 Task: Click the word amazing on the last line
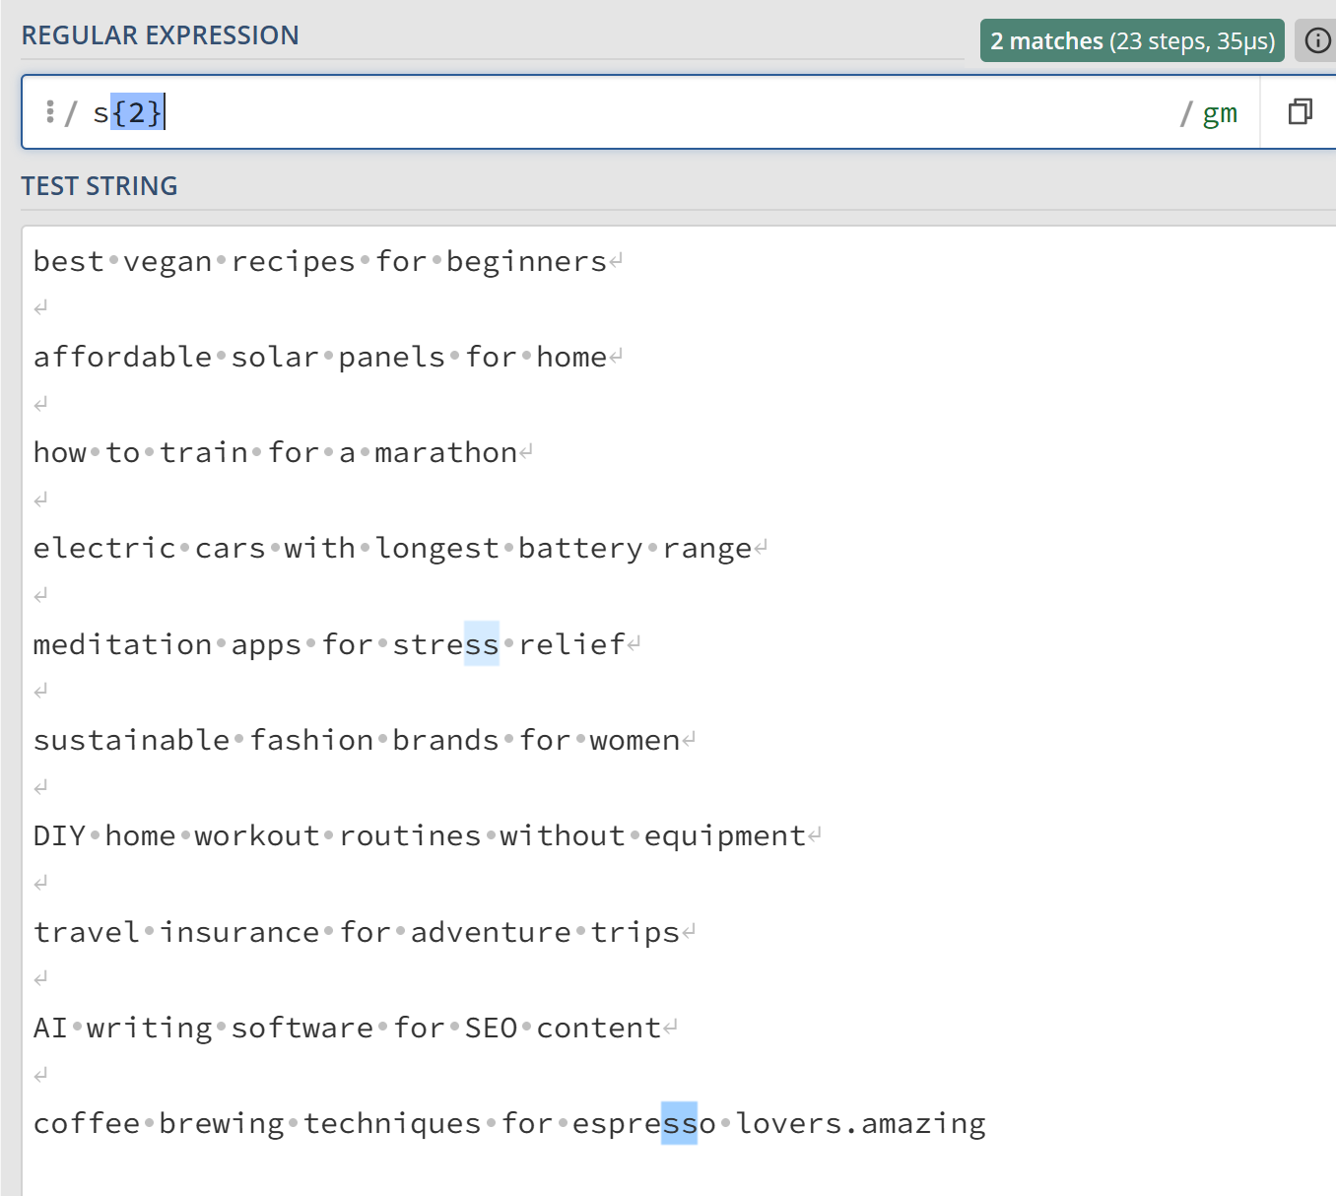coord(925,1122)
